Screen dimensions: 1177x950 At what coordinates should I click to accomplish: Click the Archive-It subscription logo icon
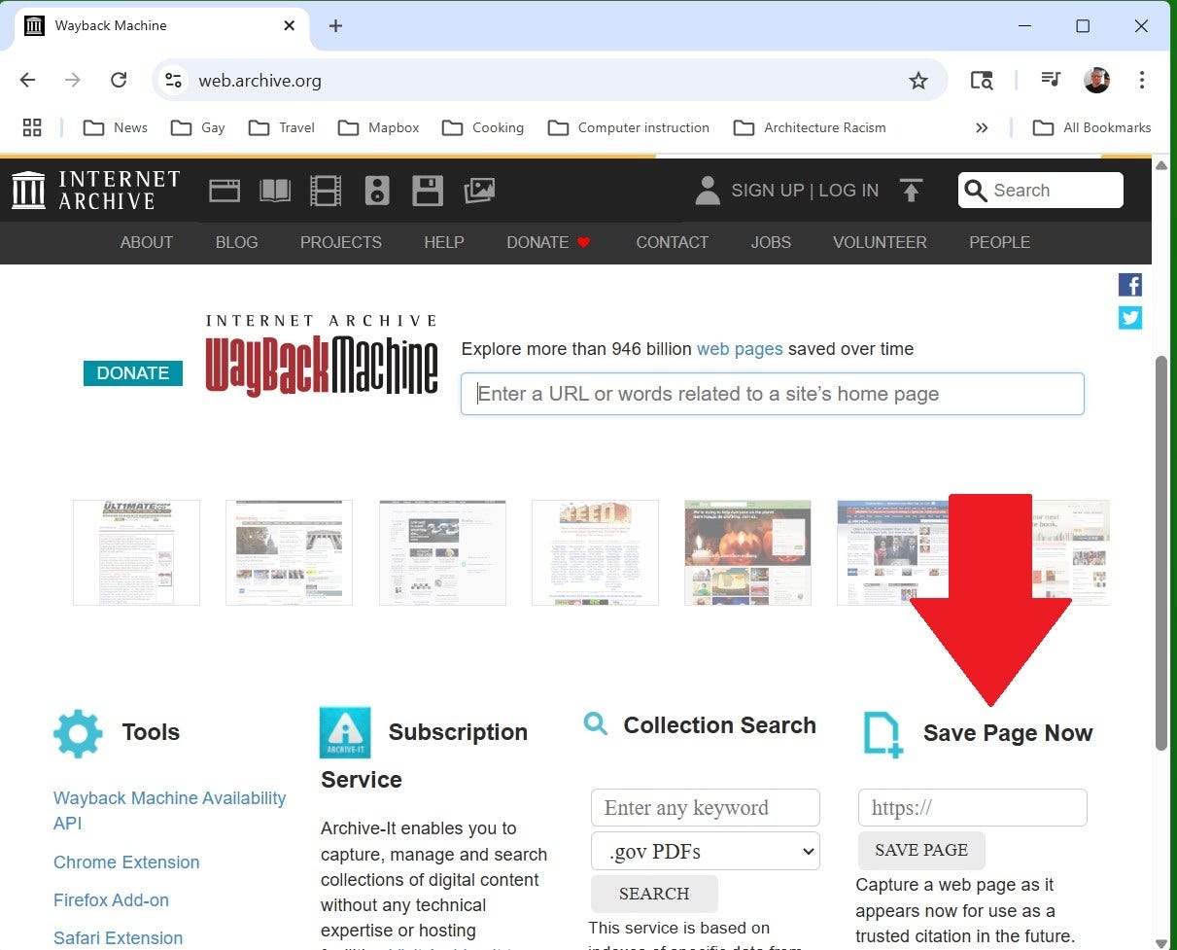(x=345, y=732)
